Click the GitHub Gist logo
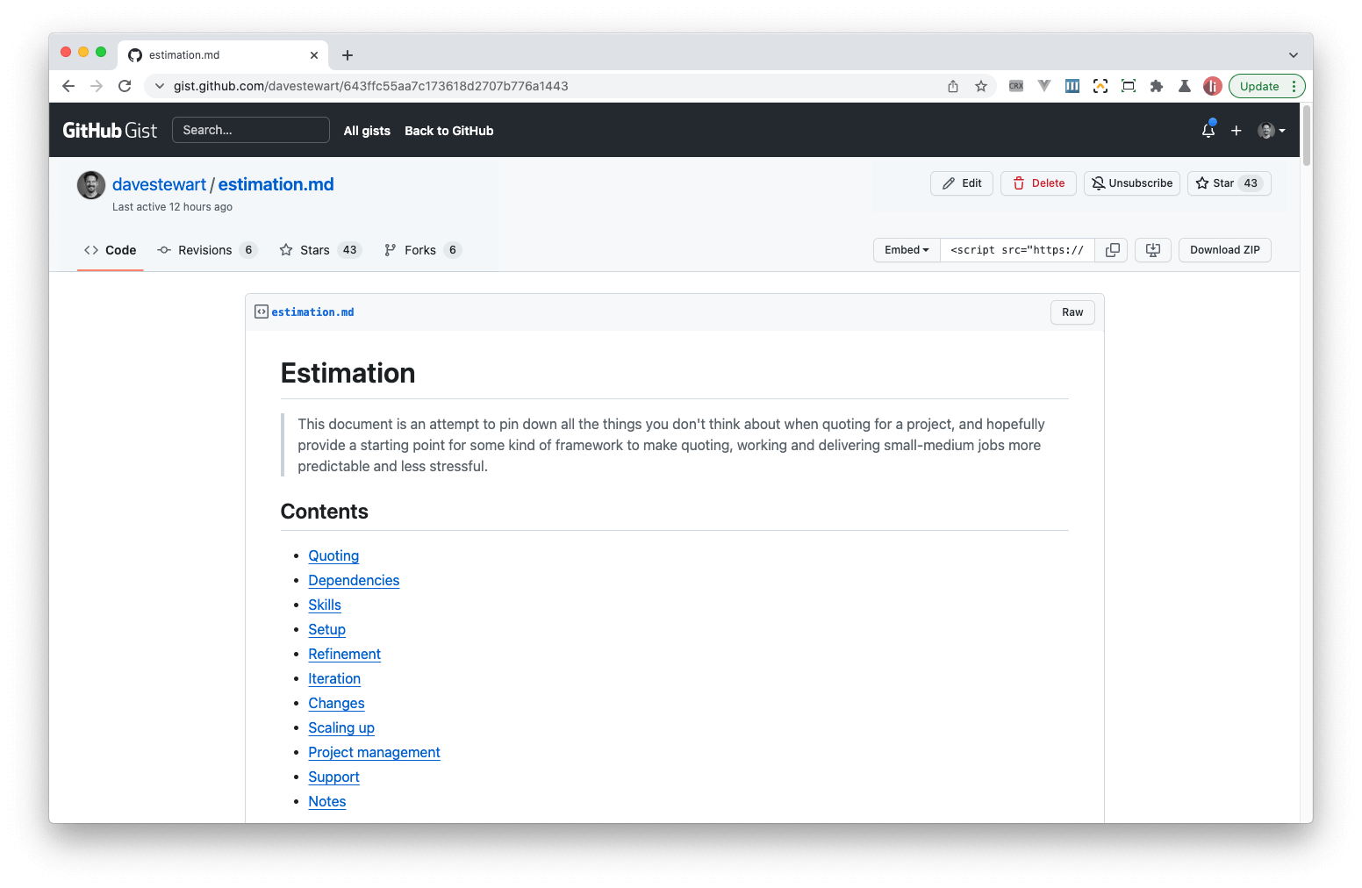Viewport: 1362px width, 888px height. coord(109,129)
